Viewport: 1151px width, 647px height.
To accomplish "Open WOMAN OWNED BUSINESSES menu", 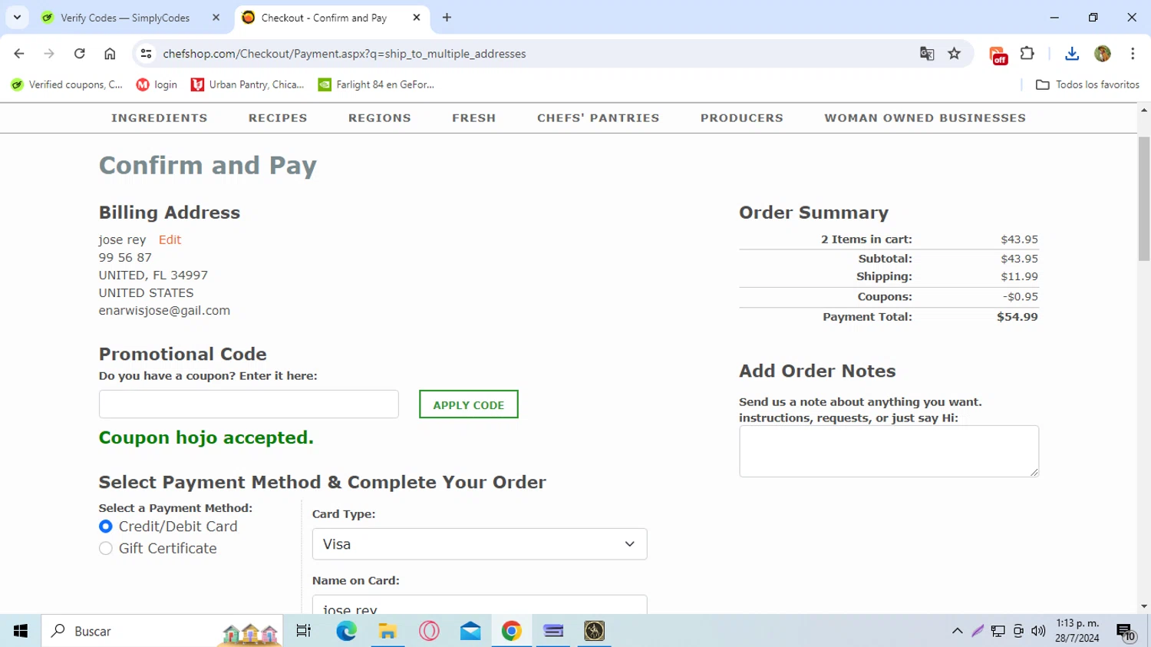I will (x=925, y=118).
